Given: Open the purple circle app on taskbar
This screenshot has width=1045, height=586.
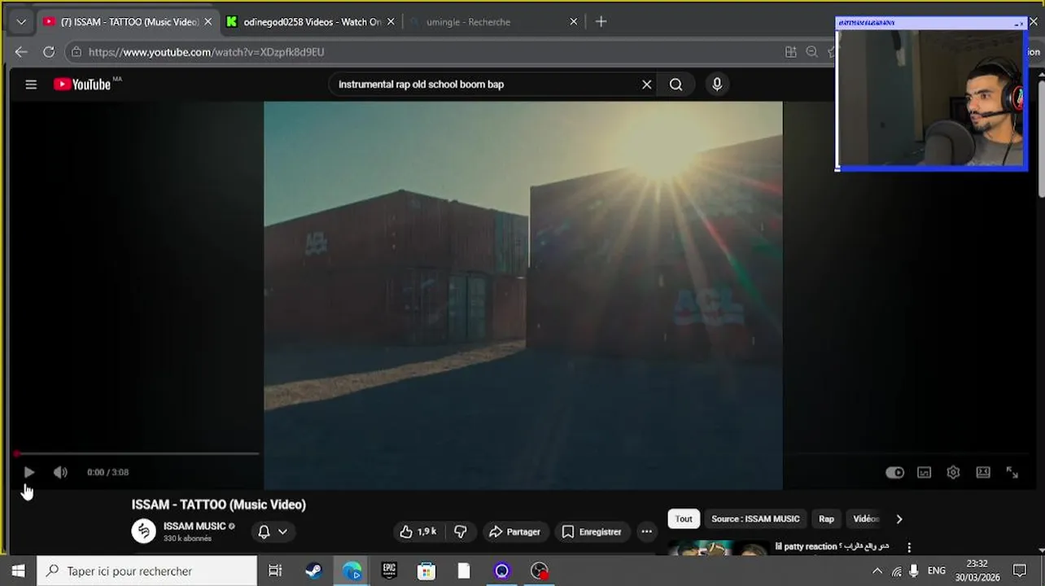Looking at the screenshot, I should point(502,571).
